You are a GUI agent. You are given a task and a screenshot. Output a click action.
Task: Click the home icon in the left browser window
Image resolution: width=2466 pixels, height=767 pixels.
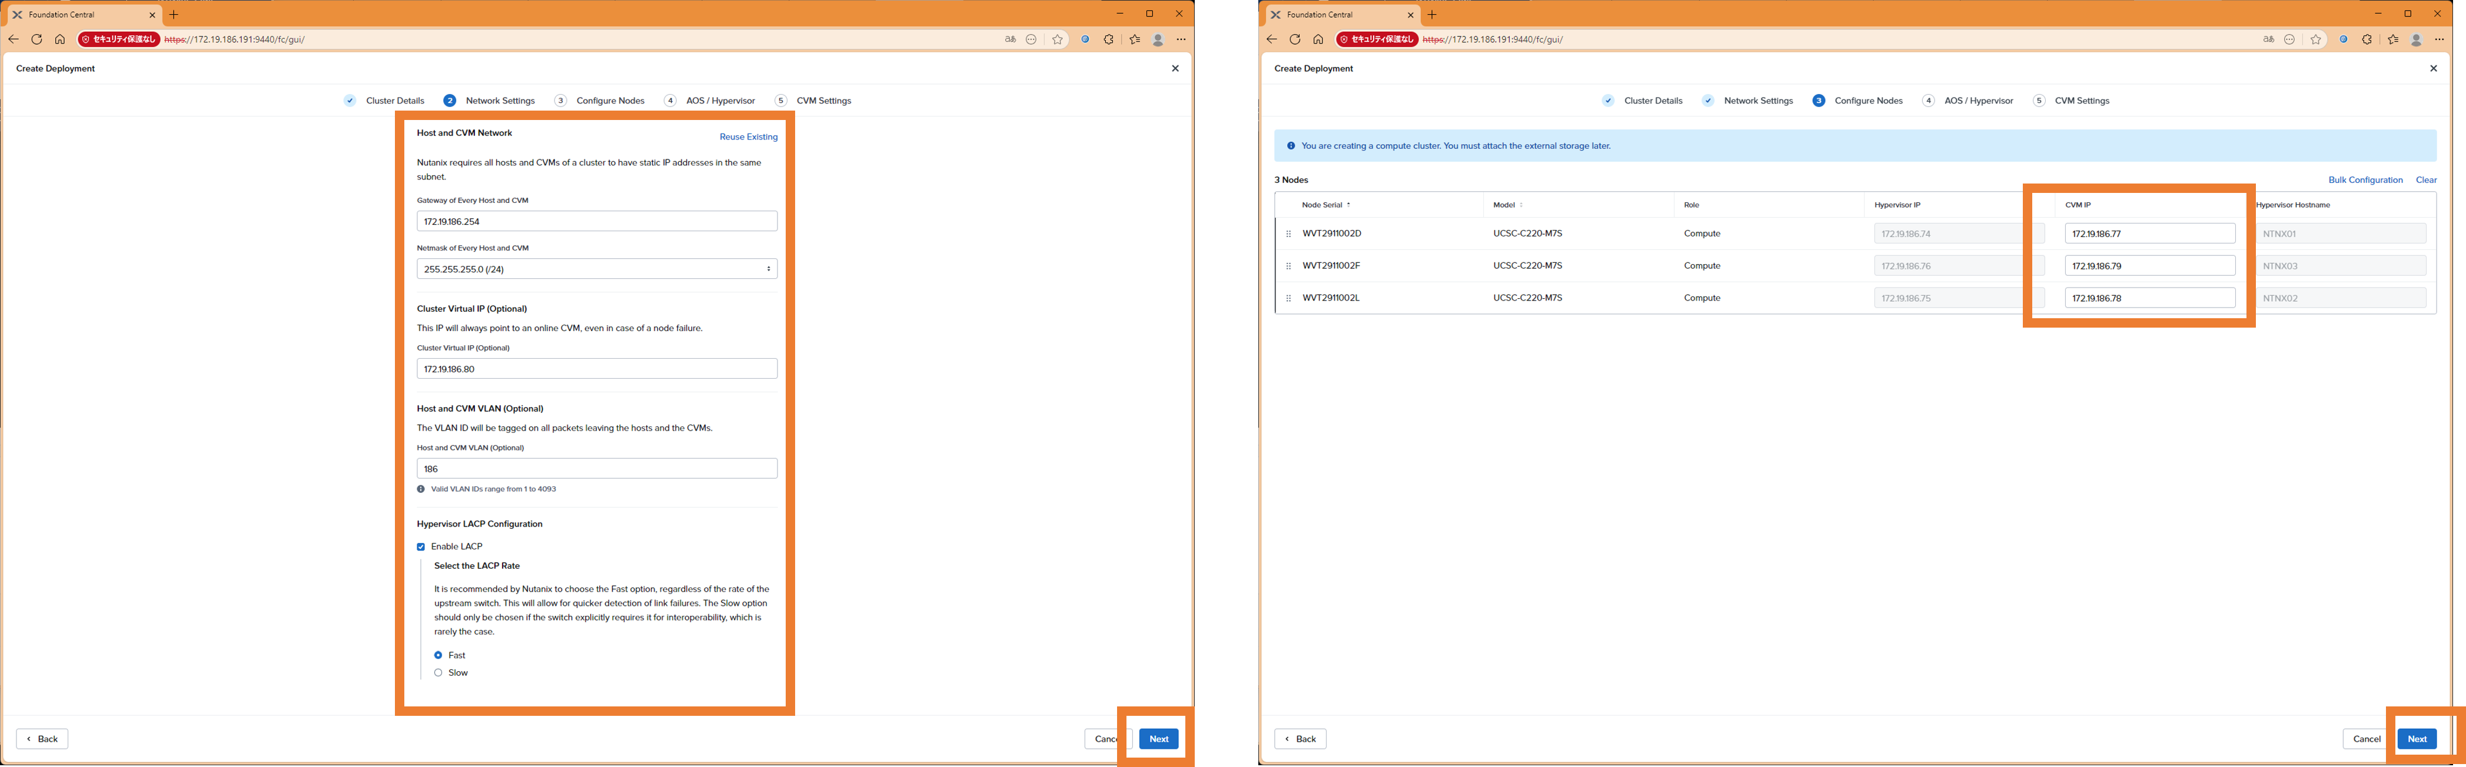pos(59,39)
